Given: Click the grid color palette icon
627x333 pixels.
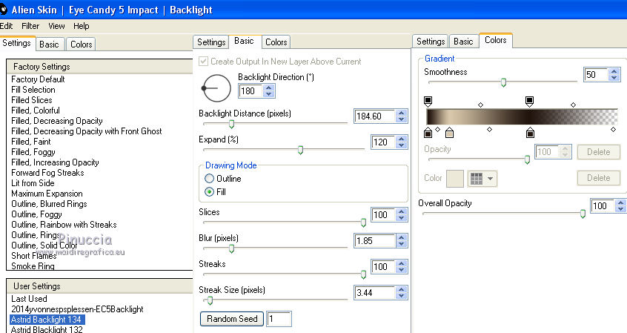Looking at the screenshot, I should pos(477,179).
